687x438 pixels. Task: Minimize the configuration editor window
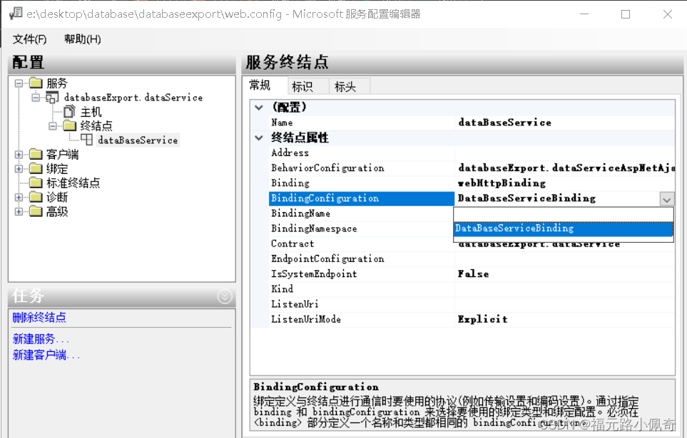tap(584, 14)
